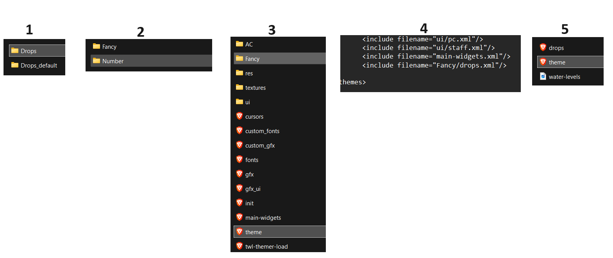The height and width of the screenshot is (258, 613).
Task: Select the drops file in panel 5
Action: (570, 48)
